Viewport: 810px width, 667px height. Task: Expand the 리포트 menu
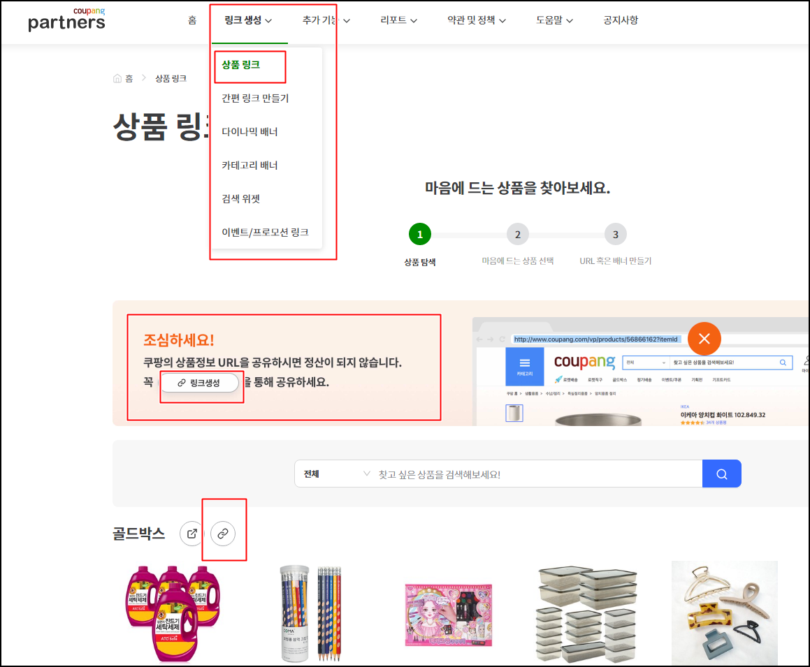398,20
